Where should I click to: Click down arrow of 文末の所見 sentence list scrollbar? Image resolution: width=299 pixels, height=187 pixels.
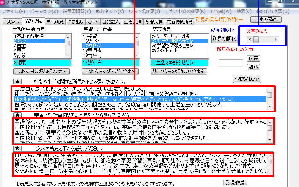(270, 173)
